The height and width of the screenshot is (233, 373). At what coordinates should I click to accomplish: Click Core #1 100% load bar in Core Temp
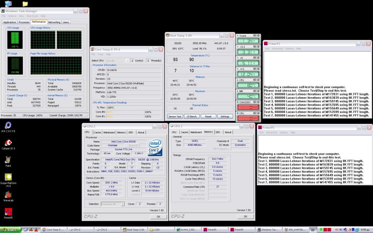tap(153, 116)
